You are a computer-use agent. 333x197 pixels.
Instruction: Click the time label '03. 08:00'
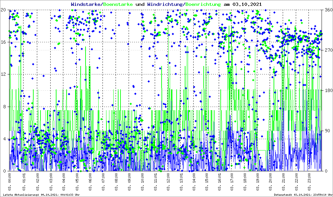(116, 182)
